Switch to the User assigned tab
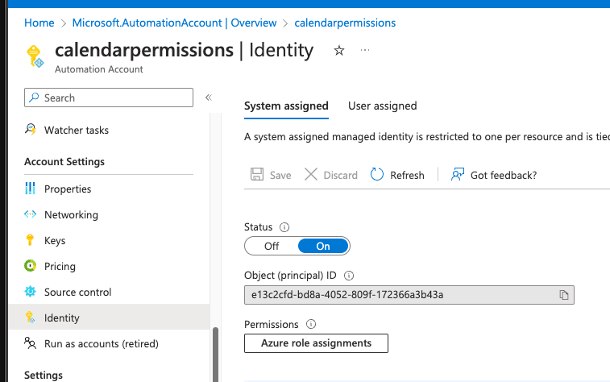 [x=382, y=106]
